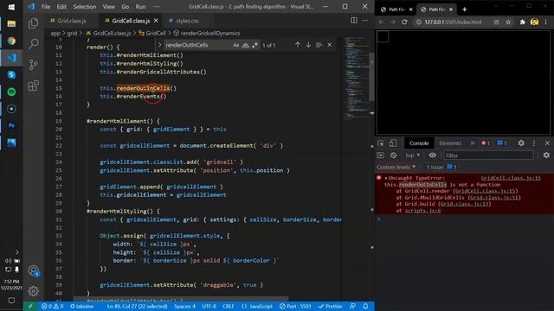The width and height of the screenshot is (554, 311).
Task: Open editor More Actions ellipsis
Action: point(365,21)
